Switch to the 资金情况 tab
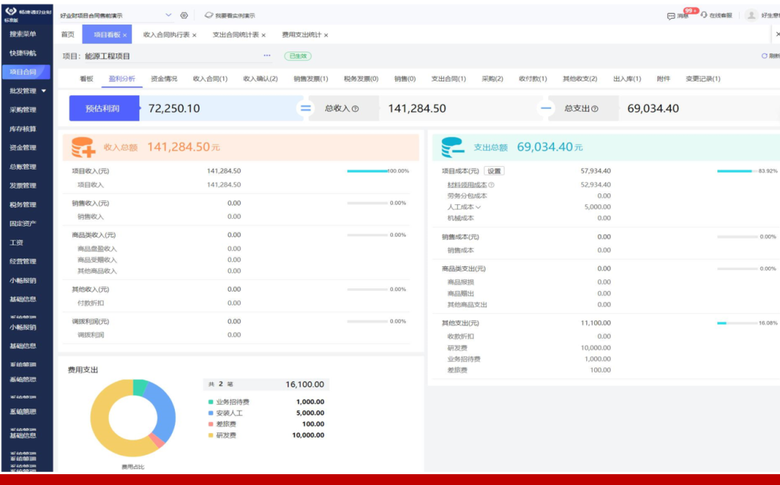Image resolution: width=780 pixels, height=485 pixels. coord(163,79)
